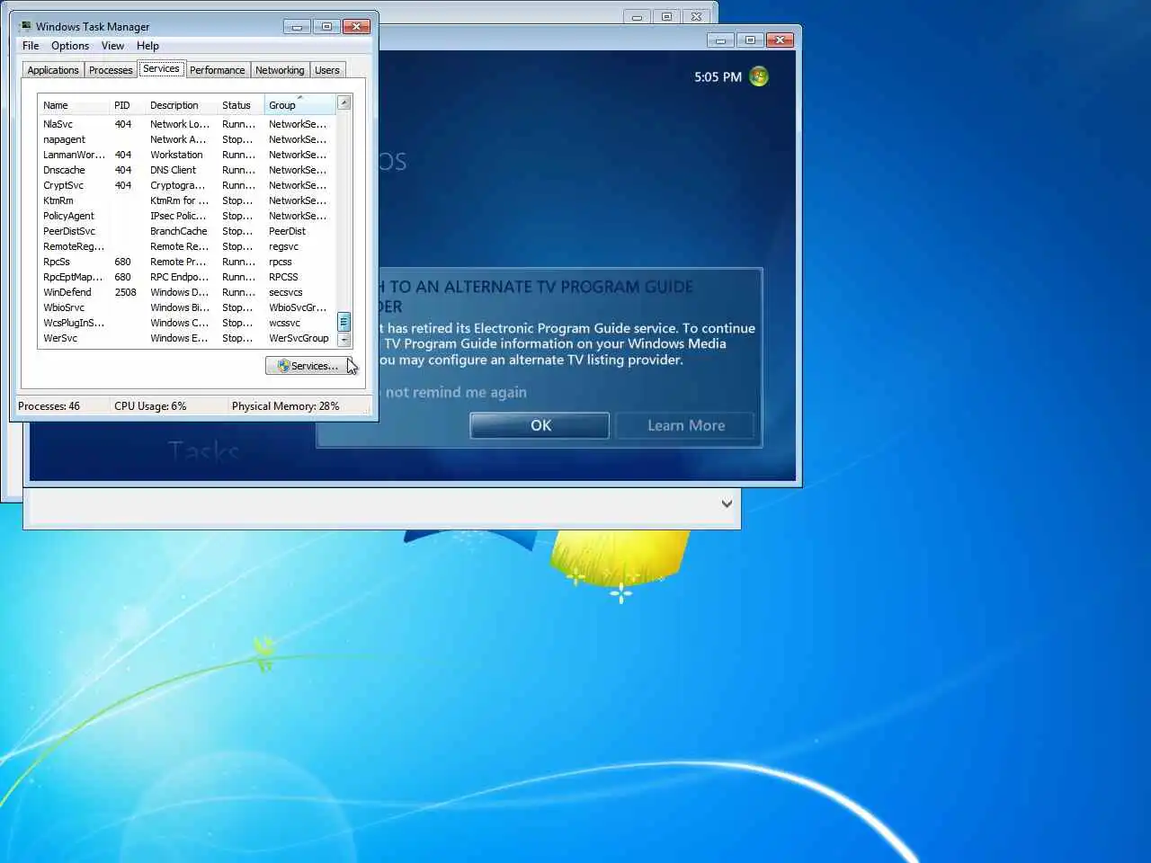Click the PeerDist group cell
The image size is (1151, 863).
(287, 231)
